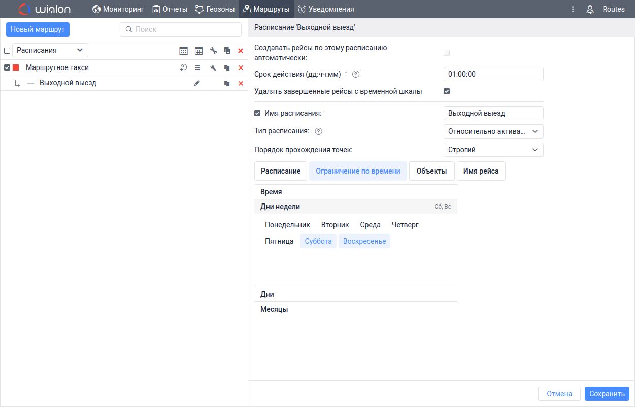Open the three-dot menu in top bar
The width and height of the screenshot is (635, 407).
pyautogui.click(x=573, y=9)
